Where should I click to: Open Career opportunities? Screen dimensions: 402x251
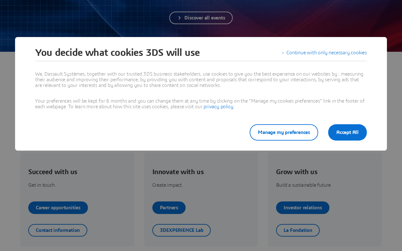(x=58, y=208)
